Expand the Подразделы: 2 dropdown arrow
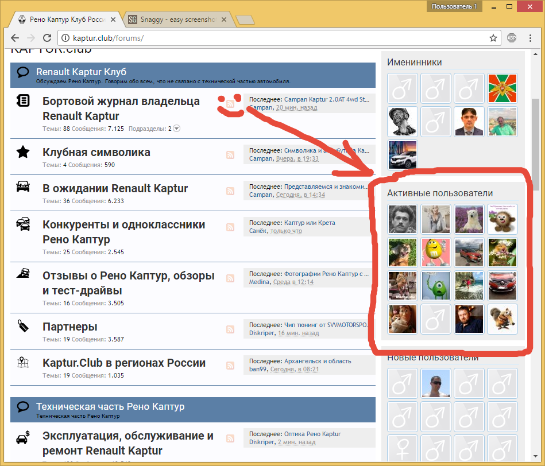Viewport: 545px width, 466px height. pyautogui.click(x=176, y=129)
